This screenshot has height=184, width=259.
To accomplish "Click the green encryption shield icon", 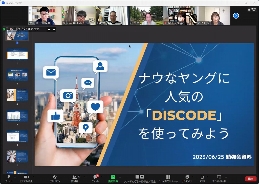I will (x=4, y=29).
